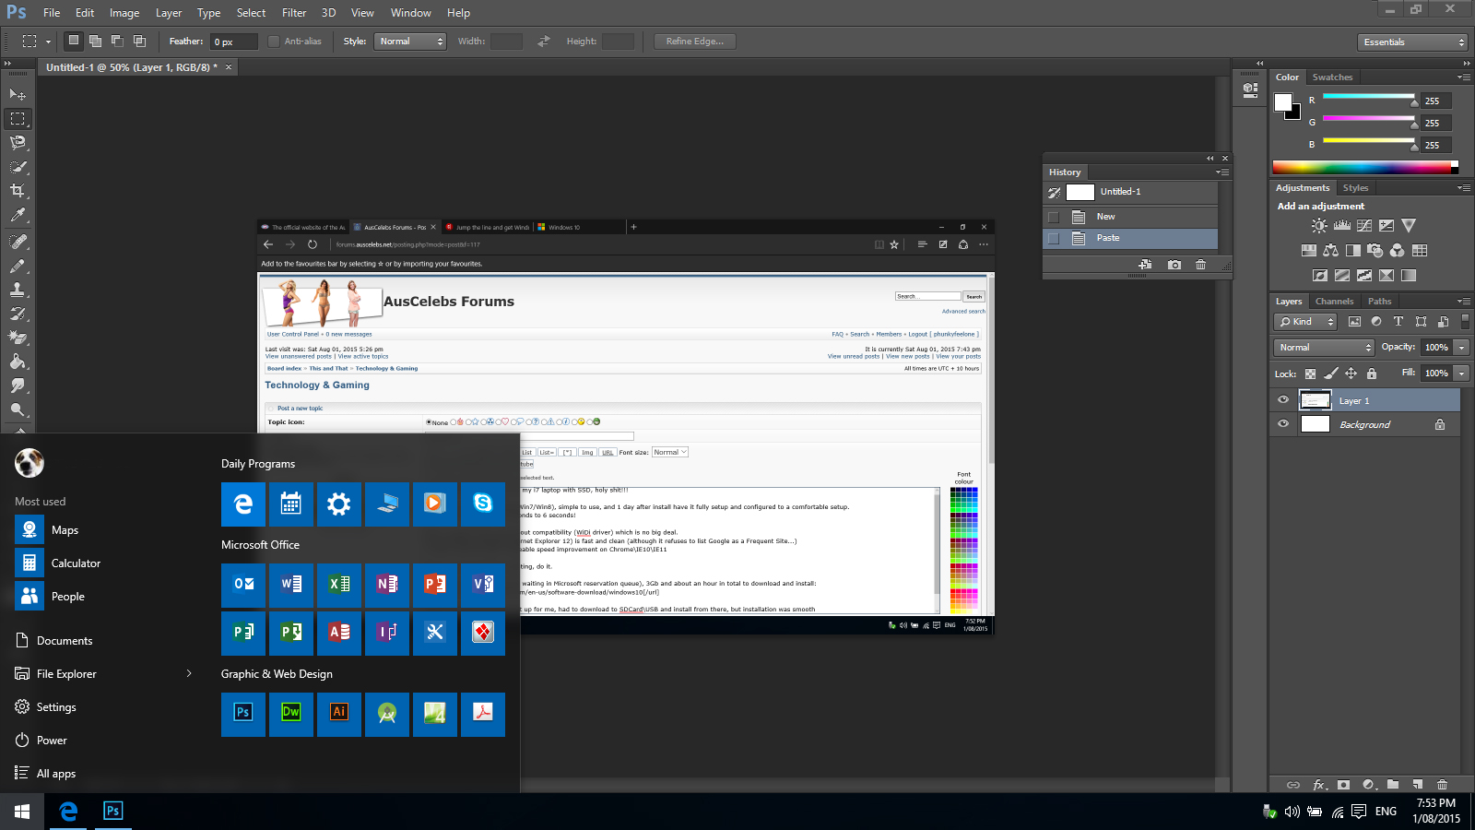This screenshot has width=1475, height=830.
Task: Create new snapshot in History panel
Action: tap(1174, 265)
